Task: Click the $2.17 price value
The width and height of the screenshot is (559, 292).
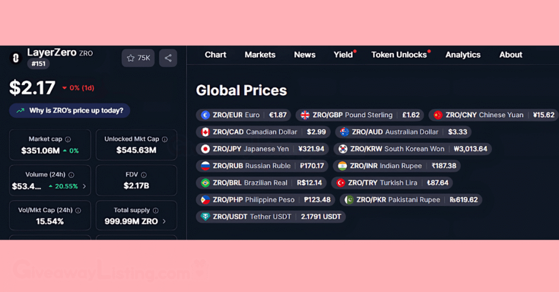Action: point(32,88)
